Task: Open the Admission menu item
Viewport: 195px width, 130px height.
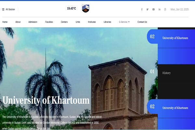Action: click(x=33, y=22)
